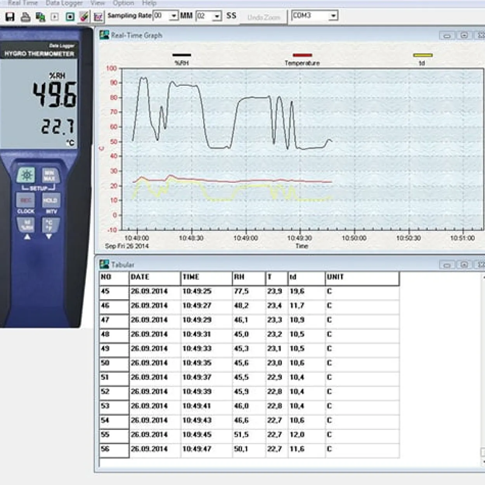Screen dimensions: 485x485
Task: Open the COM3 port dropdown
Action: 333,16
